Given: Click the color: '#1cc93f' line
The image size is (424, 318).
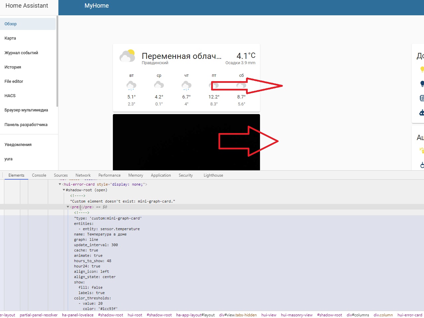Looking at the screenshot, I should click(x=100, y=309).
